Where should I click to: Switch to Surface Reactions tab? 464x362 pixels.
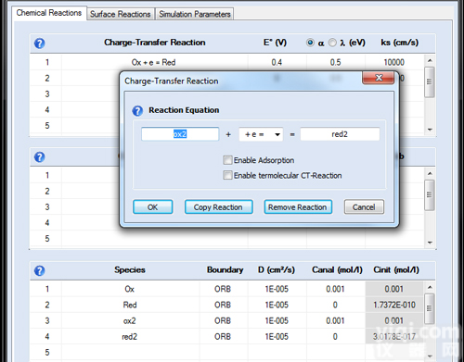tap(121, 14)
